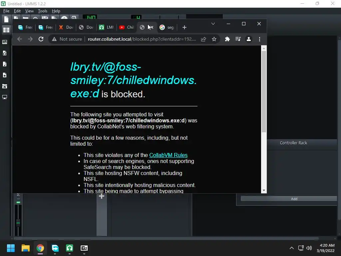Click the Not secure warning icon

point(54,39)
